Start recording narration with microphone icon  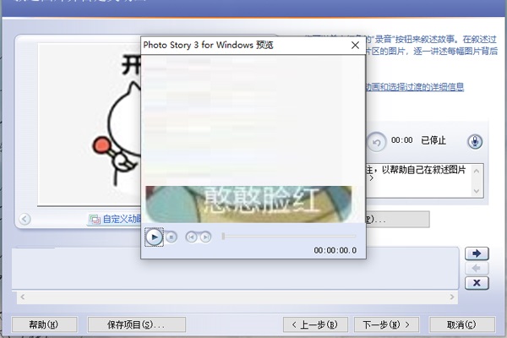(475, 141)
